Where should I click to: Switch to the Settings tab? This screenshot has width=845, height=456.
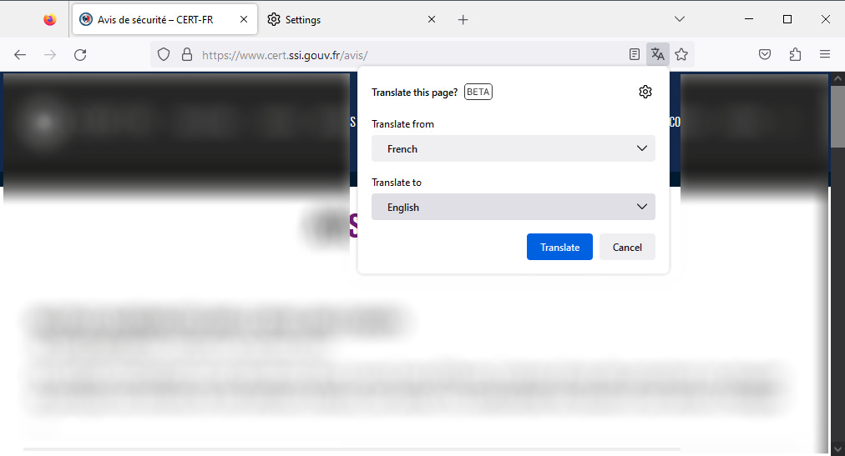coord(351,19)
